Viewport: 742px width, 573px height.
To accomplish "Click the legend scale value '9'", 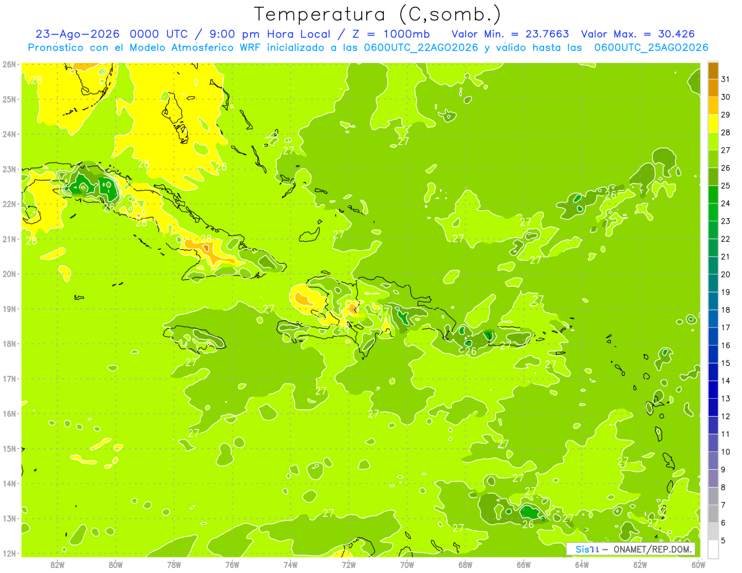I will tap(723, 470).
